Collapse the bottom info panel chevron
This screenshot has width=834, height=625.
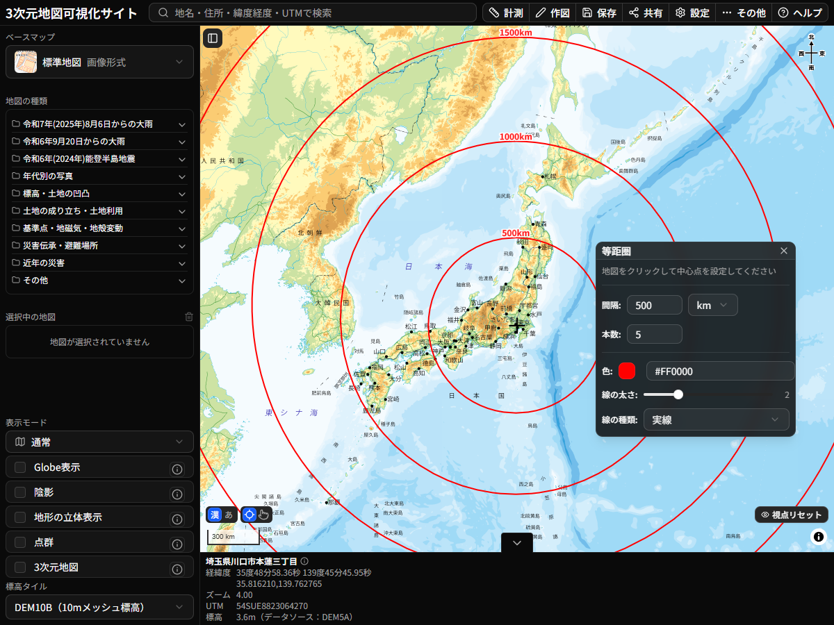point(517,543)
